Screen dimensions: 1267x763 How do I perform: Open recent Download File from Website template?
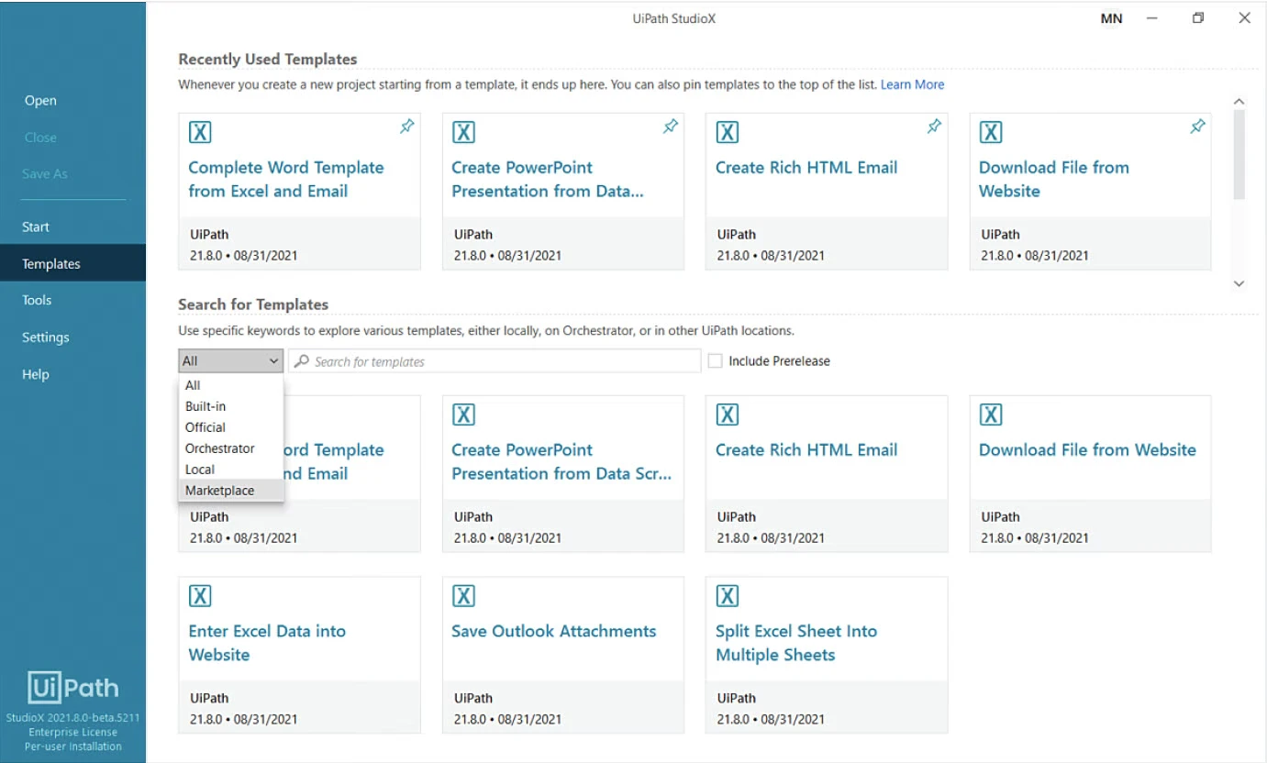point(1054,180)
